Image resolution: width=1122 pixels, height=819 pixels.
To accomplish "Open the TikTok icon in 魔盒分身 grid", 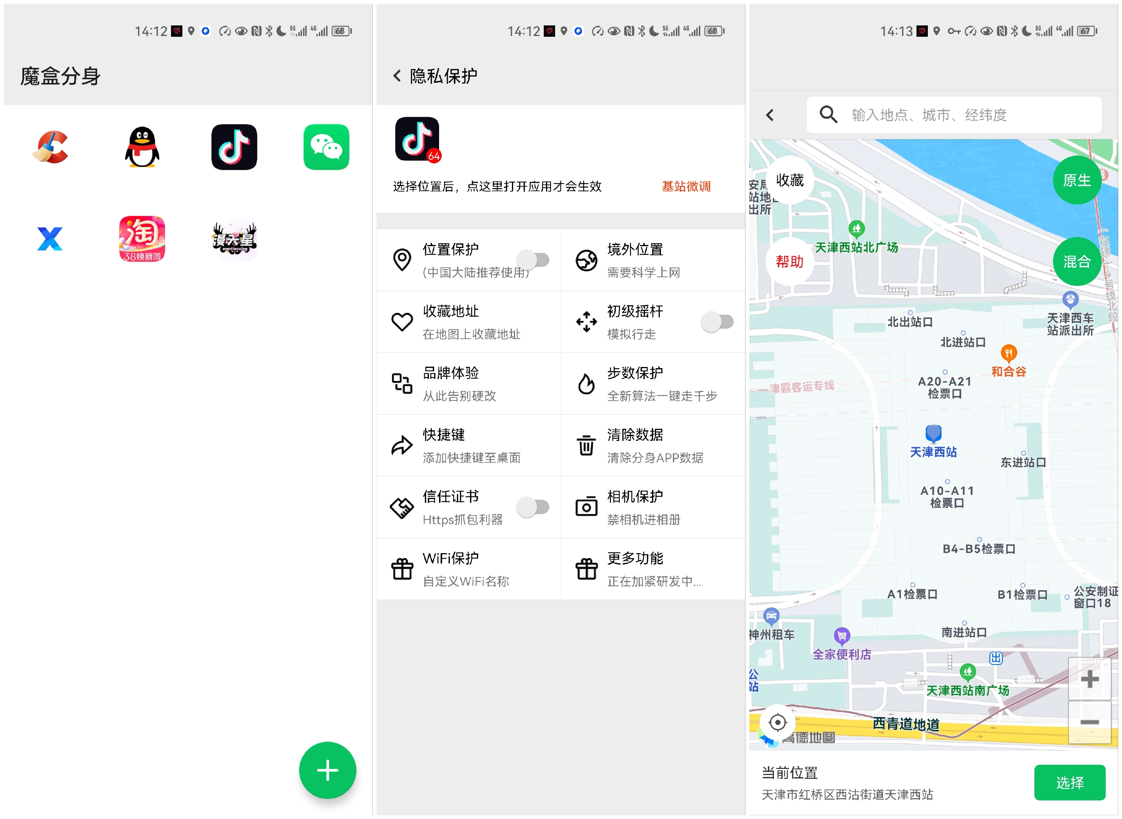I will (x=234, y=147).
